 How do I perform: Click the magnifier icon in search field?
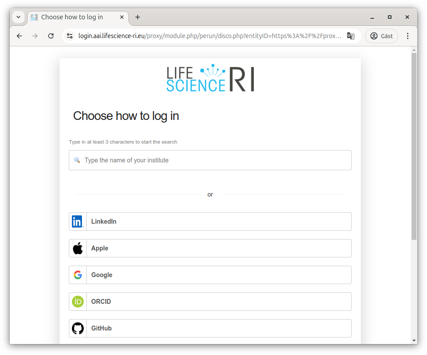tap(77, 160)
